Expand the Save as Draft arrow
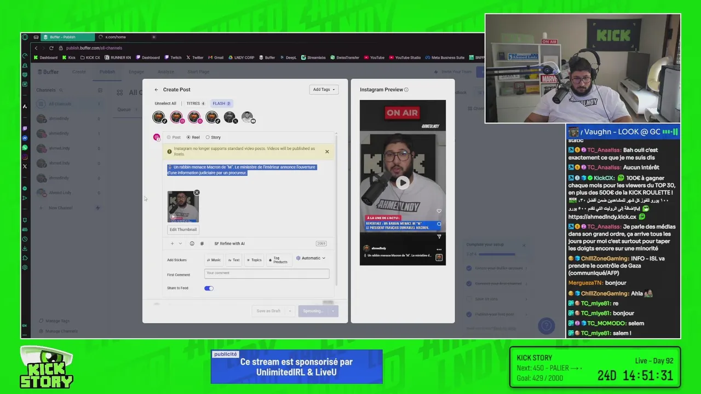701x394 pixels. pyautogui.click(x=290, y=311)
